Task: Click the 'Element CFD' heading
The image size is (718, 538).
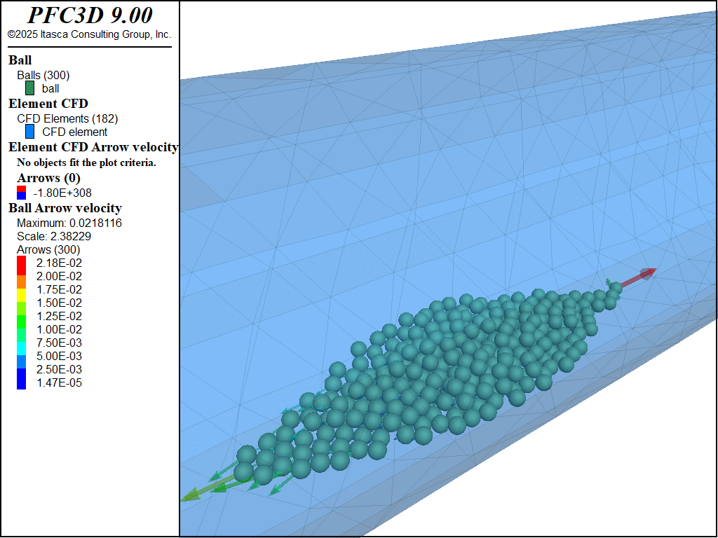Action: point(48,104)
